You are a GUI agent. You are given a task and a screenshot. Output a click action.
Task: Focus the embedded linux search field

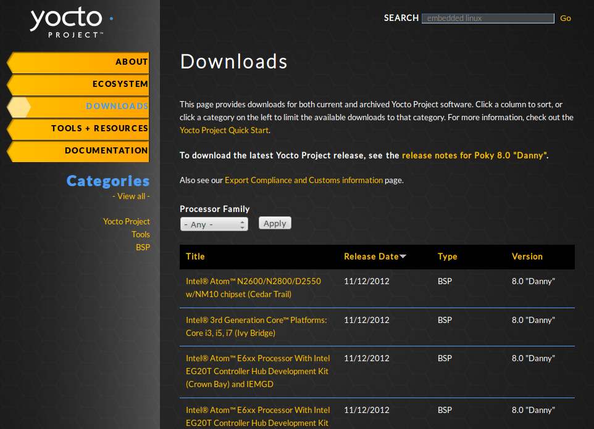click(487, 18)
